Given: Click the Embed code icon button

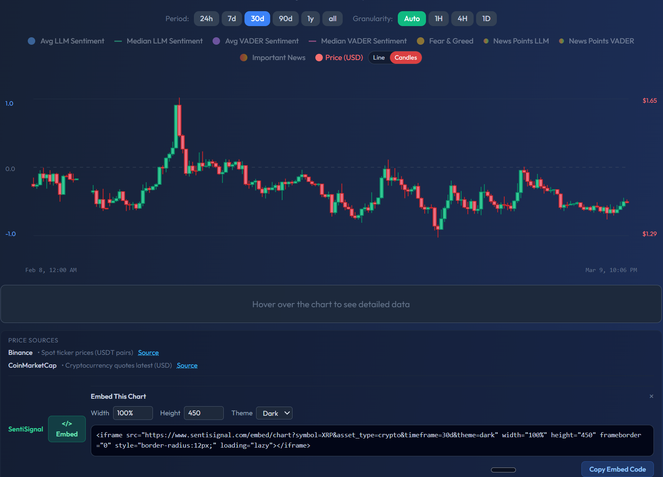Looking at the screenshot, I should [x=67, y=429].
